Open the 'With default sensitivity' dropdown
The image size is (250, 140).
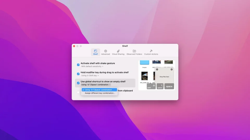pos(92,66)
